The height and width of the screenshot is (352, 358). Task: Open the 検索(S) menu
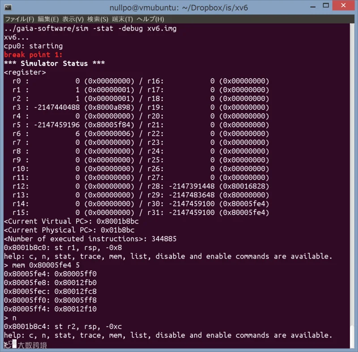pyautogui.click(x=98, y=19)
